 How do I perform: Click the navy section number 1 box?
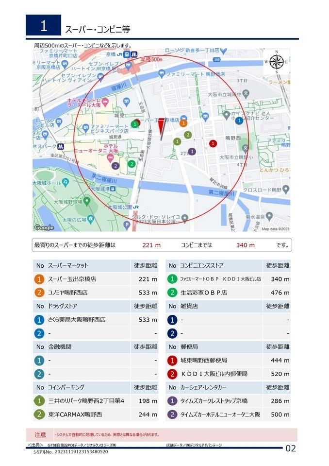[43, 26]
